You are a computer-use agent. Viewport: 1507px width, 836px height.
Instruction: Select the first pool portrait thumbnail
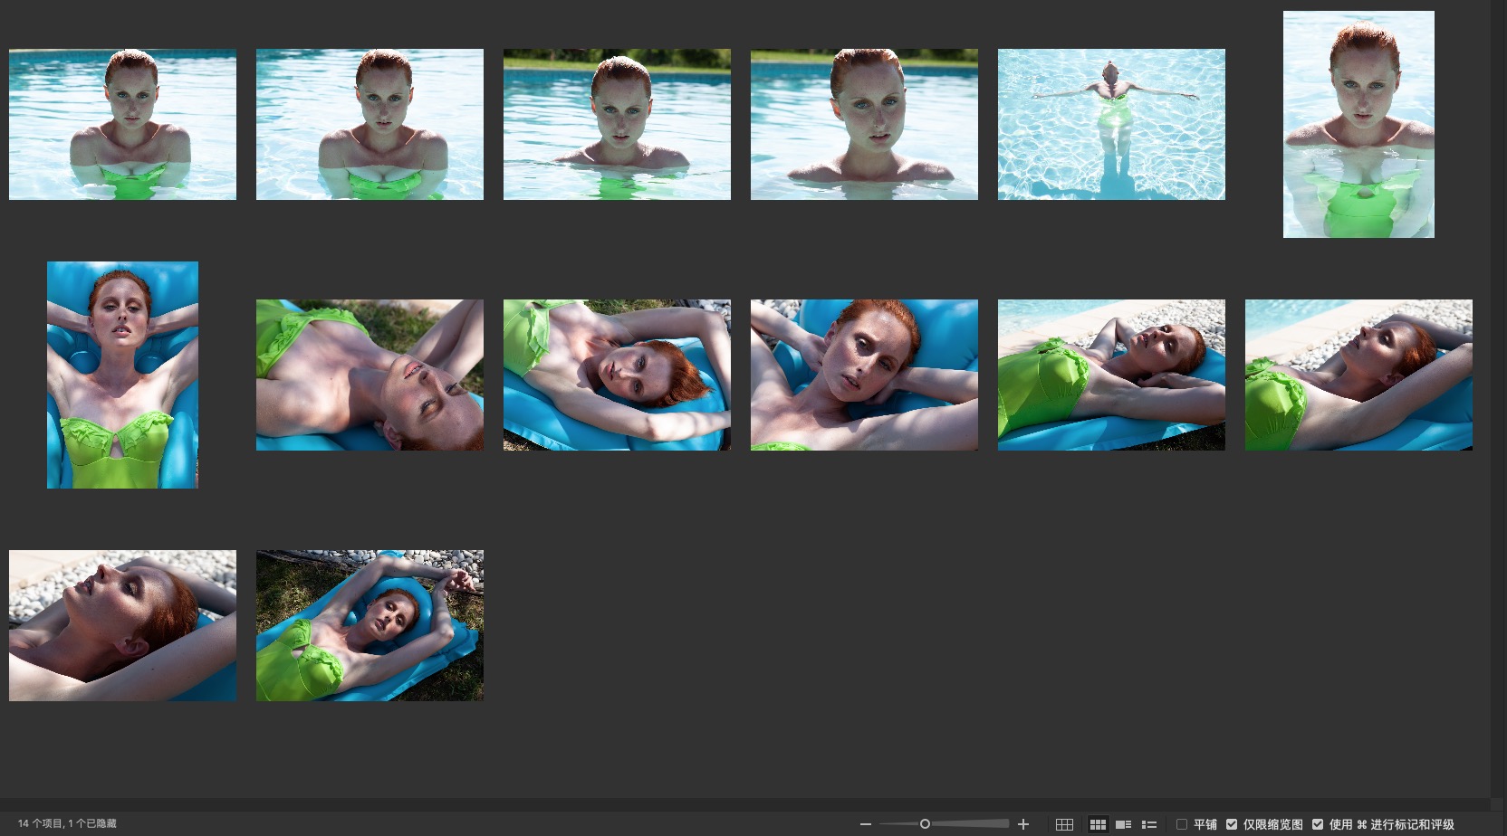coord(122,124)
